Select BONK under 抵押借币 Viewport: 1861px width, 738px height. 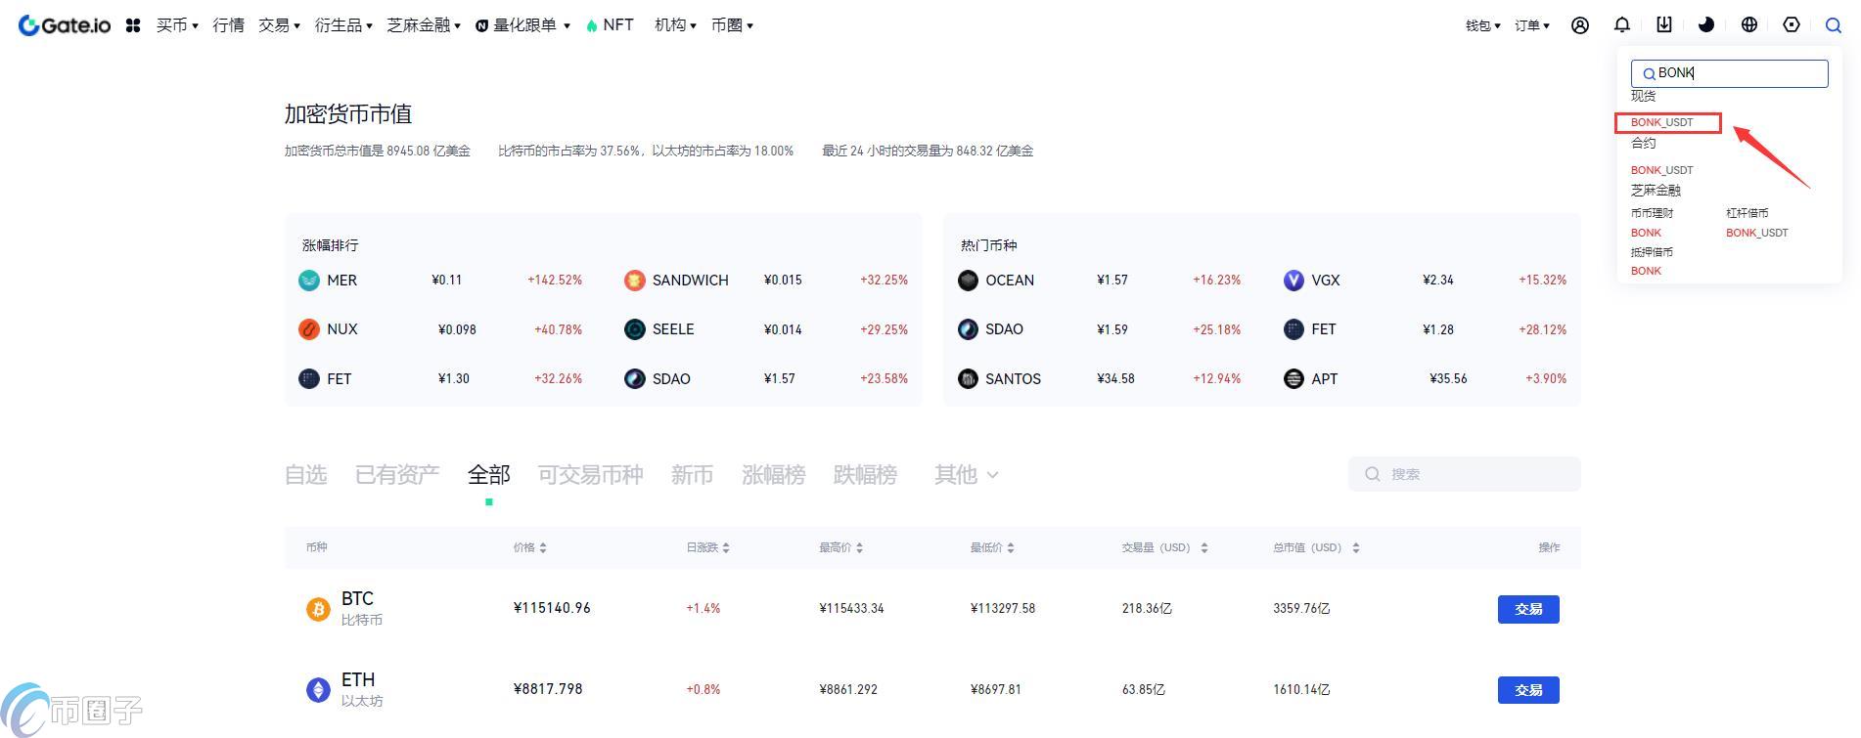pyautogui.click(x=1646, y=271)
